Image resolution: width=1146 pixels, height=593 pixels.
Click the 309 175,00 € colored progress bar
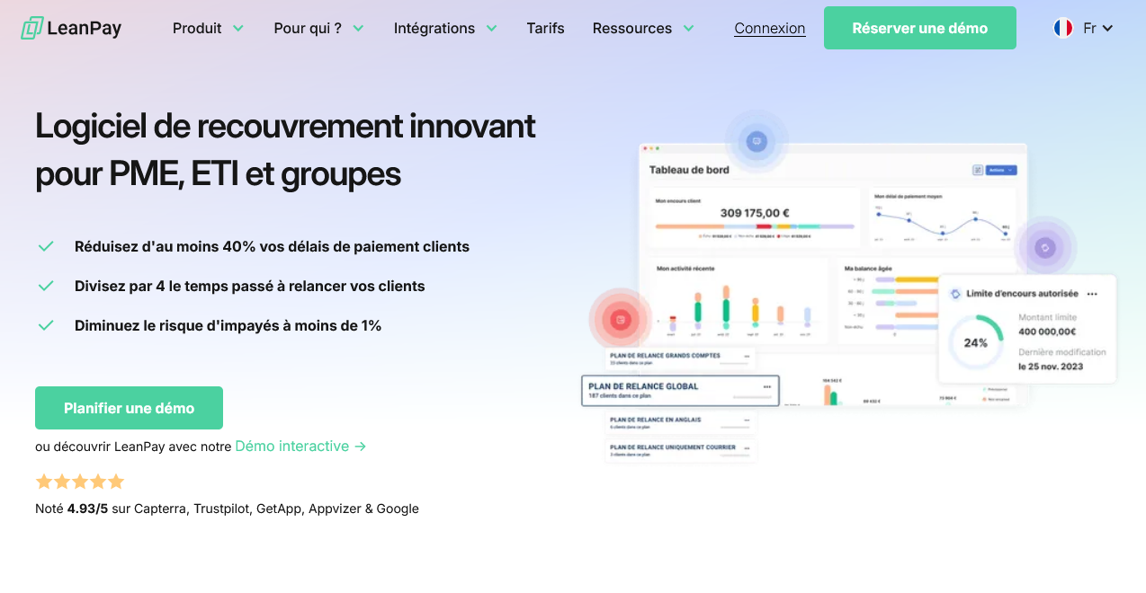[755, 226]
